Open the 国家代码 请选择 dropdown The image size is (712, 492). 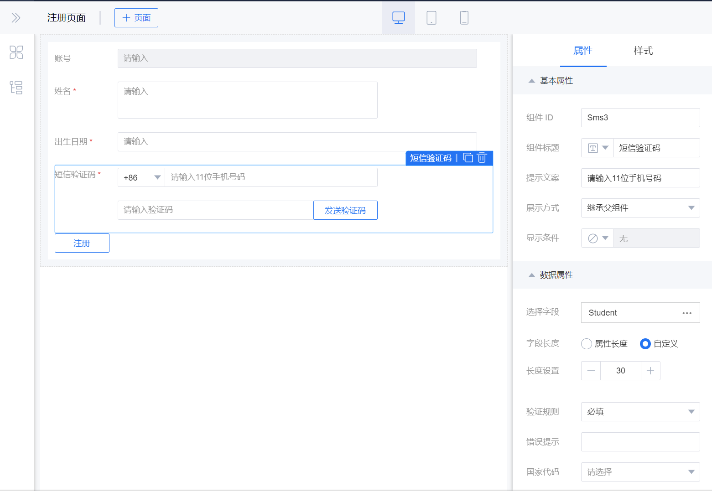tap(640, 472)
